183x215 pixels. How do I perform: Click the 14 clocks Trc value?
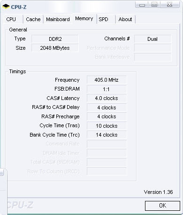coord(107,135)
